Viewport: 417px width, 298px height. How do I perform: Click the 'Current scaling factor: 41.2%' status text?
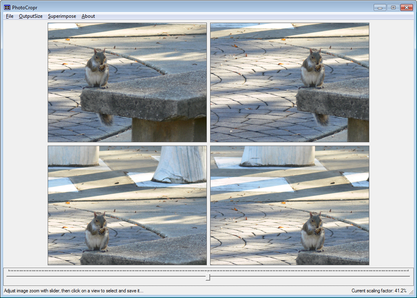[x=379, y=291]
